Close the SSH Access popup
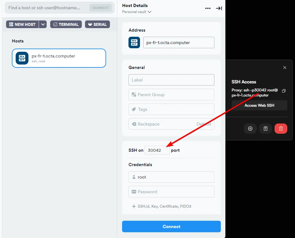Viewport: 295px width, 238px height. pos(285,67)
